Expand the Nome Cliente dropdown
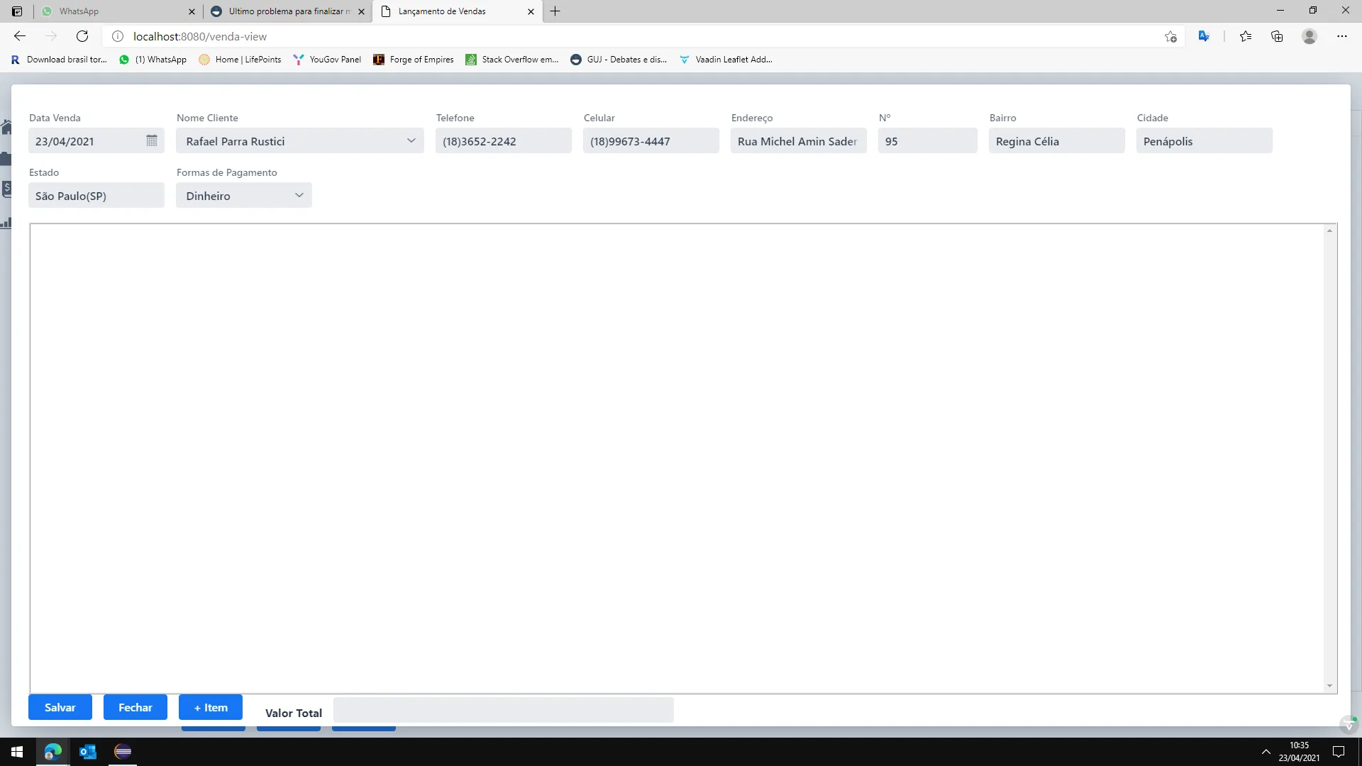 tap(411, 140)
